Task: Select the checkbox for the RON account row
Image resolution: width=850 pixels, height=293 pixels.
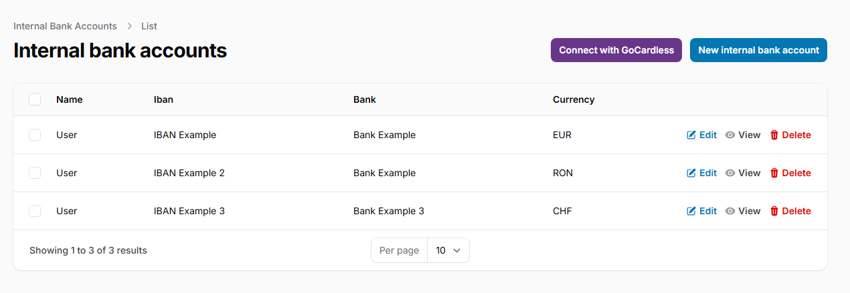Action: pos(35,173)
